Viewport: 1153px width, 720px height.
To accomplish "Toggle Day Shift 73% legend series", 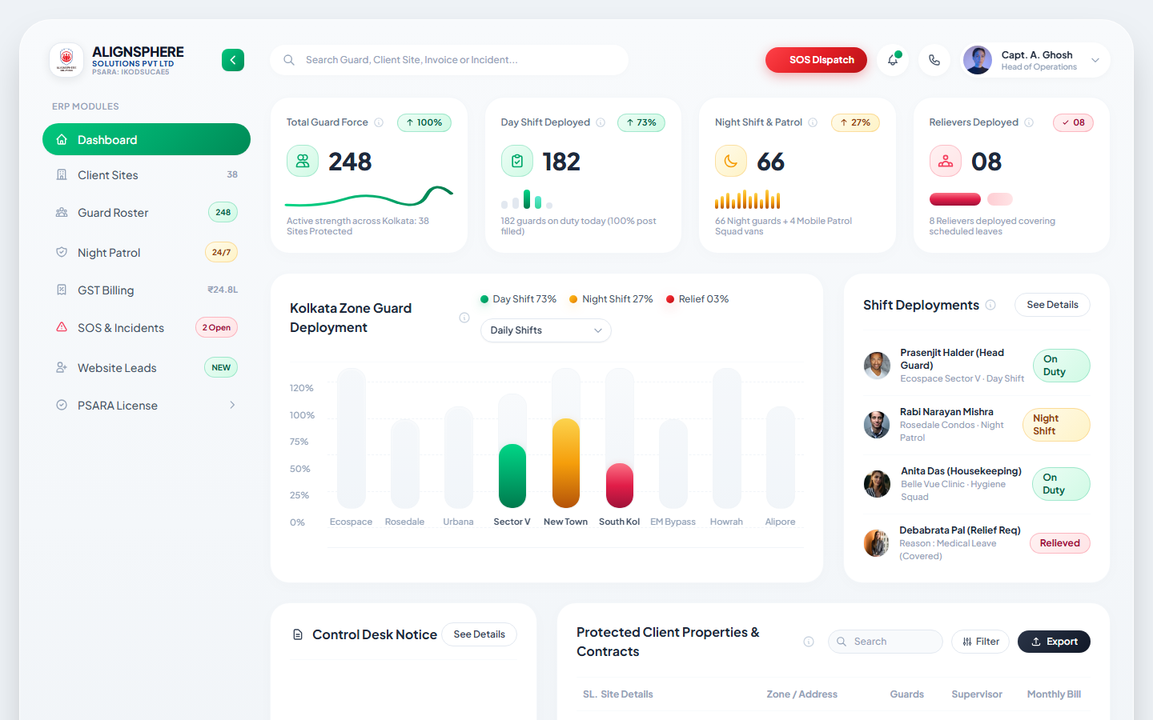I will click(x=518, y=299).
